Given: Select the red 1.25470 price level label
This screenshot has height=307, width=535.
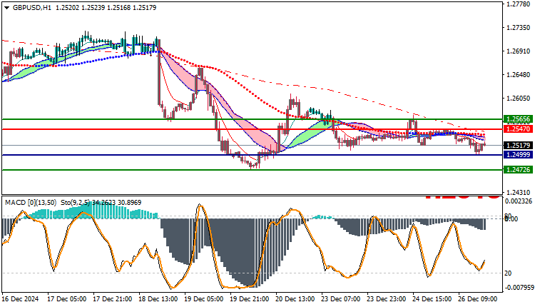Looking at the screenshot, I should pos(519,129).
